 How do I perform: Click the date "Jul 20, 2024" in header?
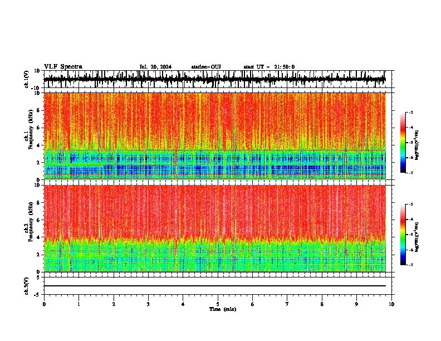pyautogui.click(x=155, y=67)
